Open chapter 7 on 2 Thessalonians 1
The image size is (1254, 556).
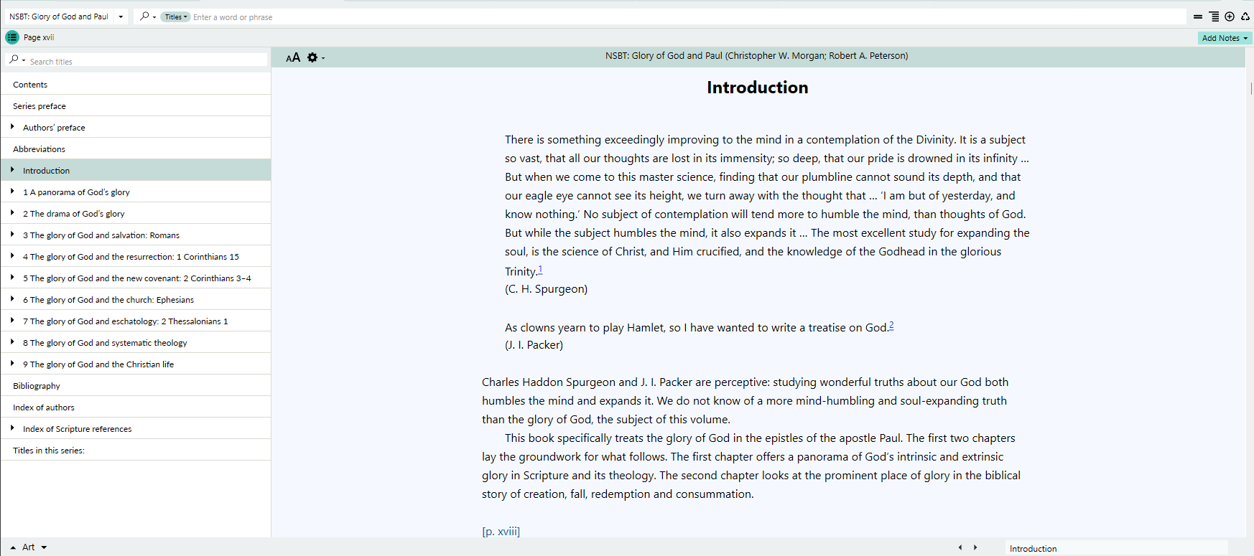pos(136,321)
